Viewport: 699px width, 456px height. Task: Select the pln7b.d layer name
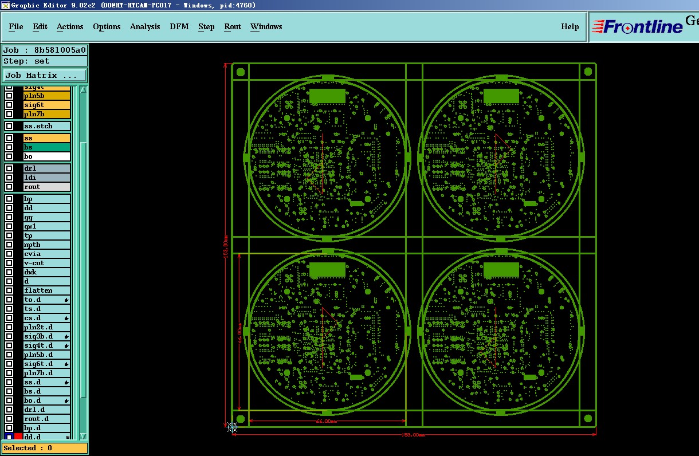[x=47, y=373]
